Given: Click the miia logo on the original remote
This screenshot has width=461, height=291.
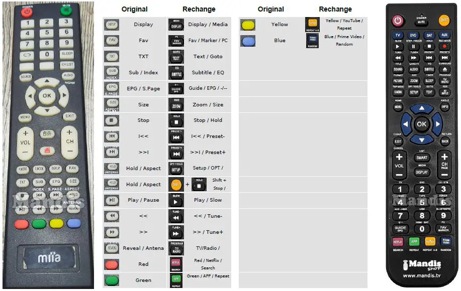Looking at the screenshot, I should 49,259.
